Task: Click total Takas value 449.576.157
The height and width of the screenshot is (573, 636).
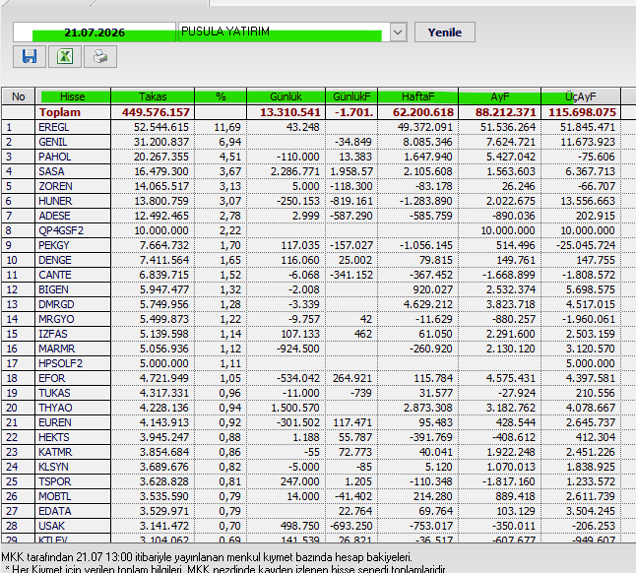Action: pyautogui.click(x=156, y=112)
